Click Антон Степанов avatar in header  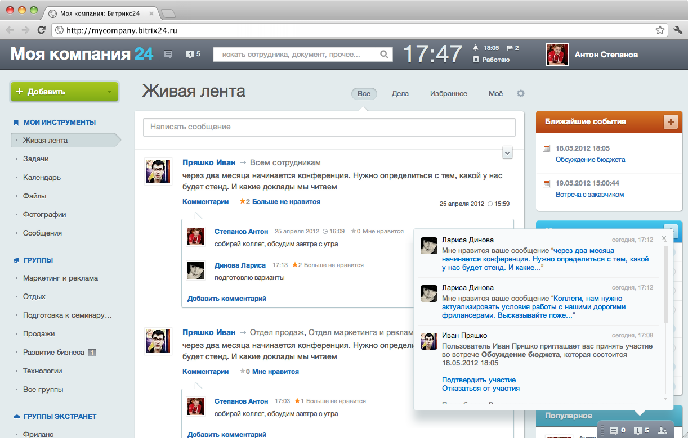(x=557, y=55)
